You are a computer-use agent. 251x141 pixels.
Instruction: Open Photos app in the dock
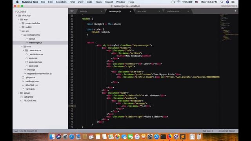[x=117, y=137]
